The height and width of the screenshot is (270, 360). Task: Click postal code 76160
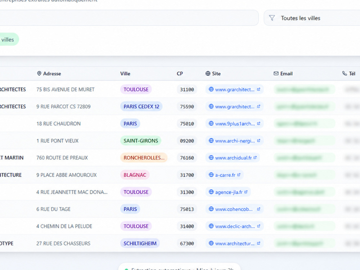coord(187,158)
